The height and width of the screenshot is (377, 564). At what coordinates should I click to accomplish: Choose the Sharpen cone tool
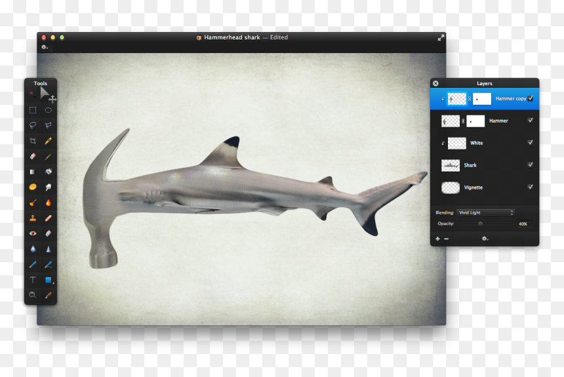pos(48,248)
